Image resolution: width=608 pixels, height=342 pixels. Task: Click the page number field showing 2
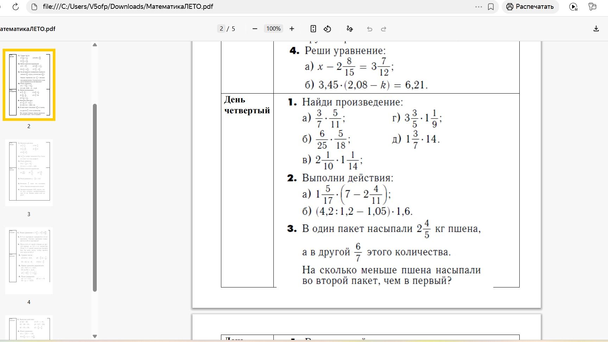coord(221,29)
